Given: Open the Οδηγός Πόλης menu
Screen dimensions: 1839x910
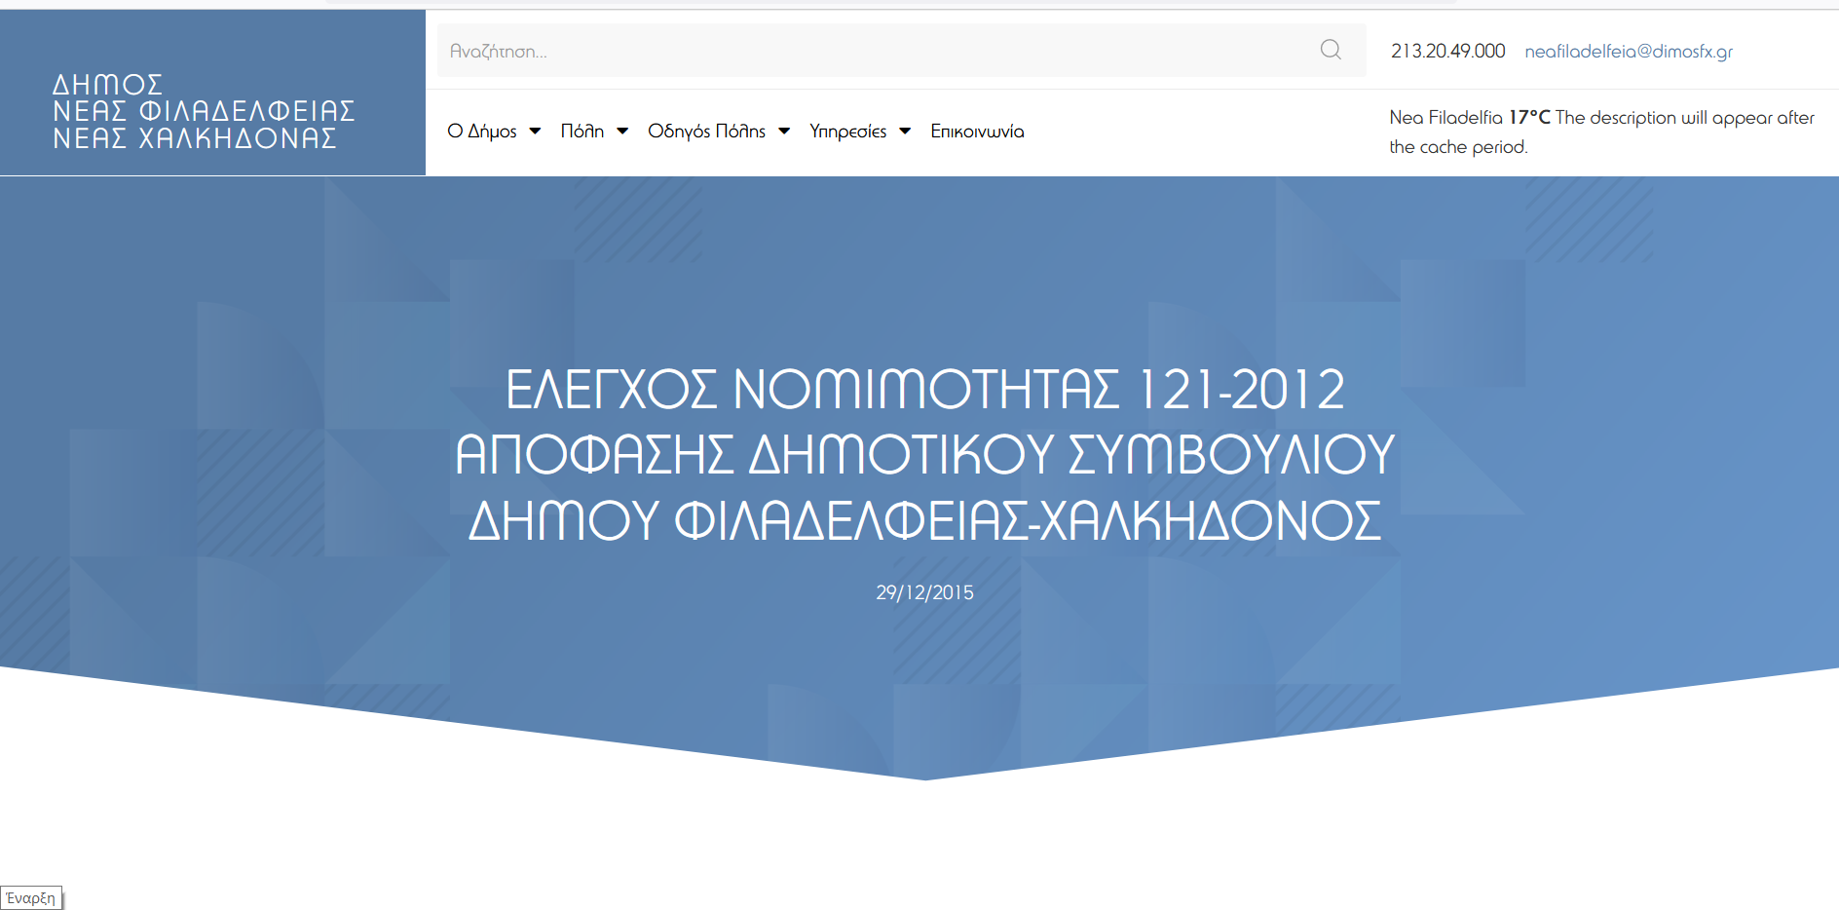Looking at the screenshot, I should point(706,132).
